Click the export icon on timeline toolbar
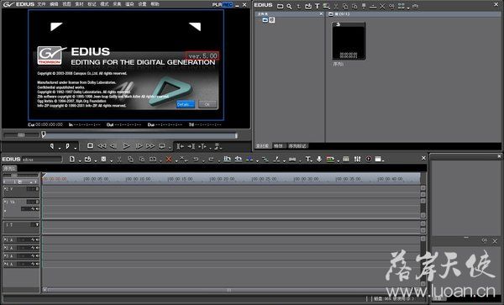Image resolution: width=504 pixels, height=305 pixels. click(330, 159)
